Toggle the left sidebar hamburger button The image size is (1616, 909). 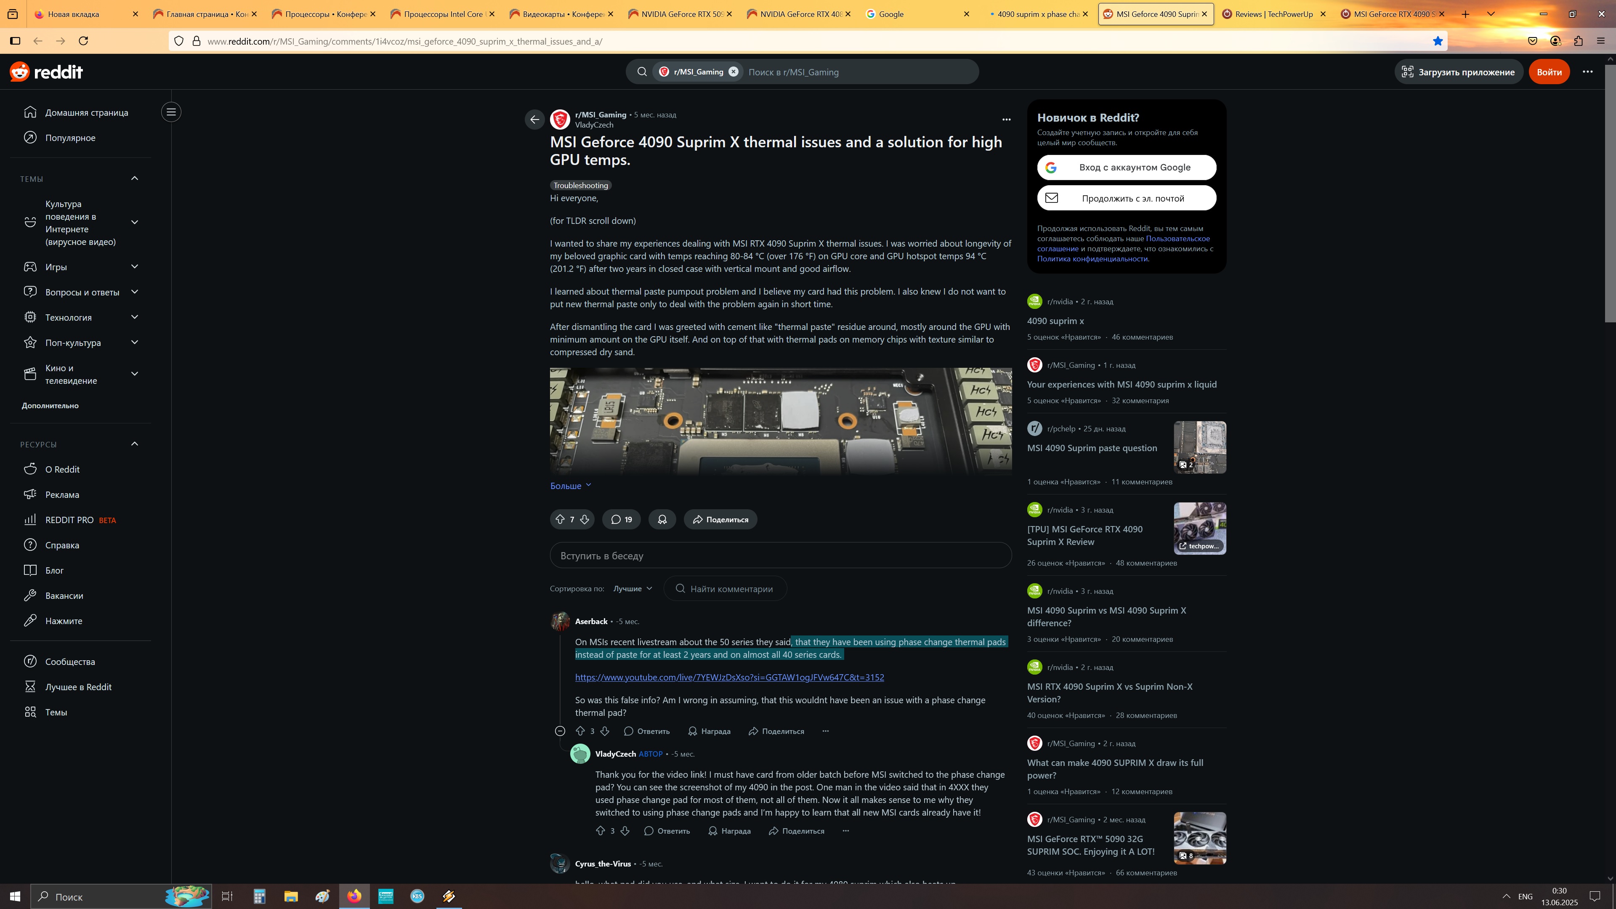coord(170,112)
